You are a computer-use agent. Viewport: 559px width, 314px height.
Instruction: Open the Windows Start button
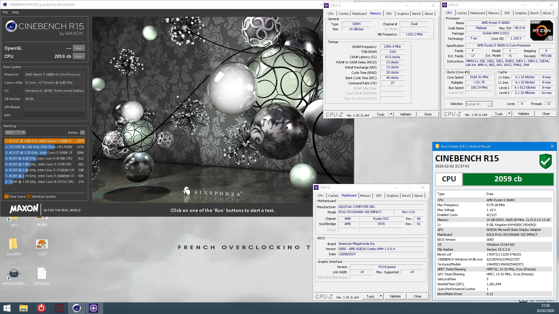pos(7,308)
